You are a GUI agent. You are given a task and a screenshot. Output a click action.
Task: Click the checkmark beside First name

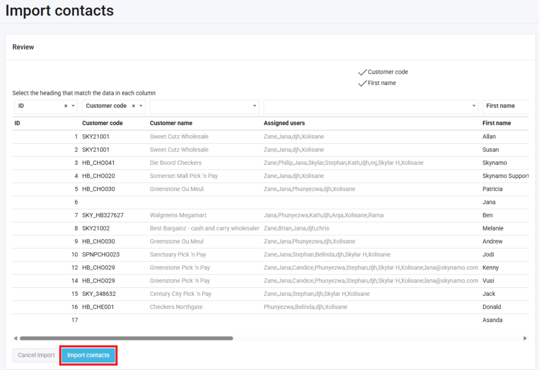(x=362, y=83)
